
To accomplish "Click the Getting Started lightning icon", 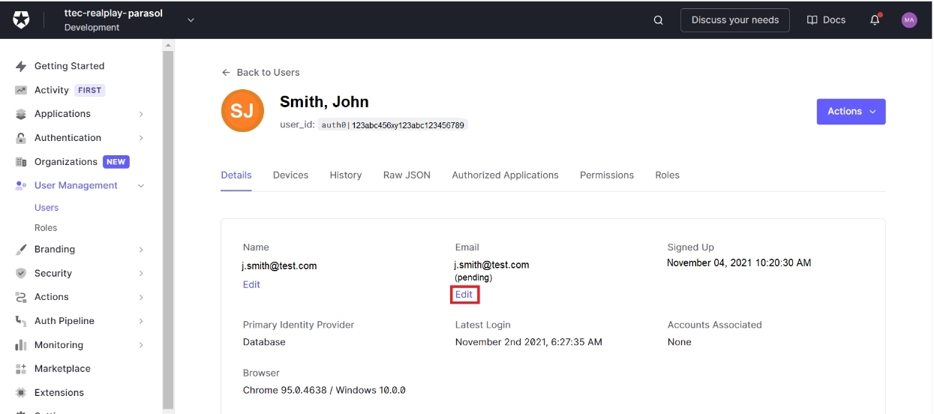I will [x=21, y=66].
